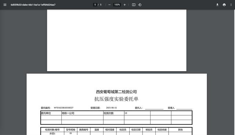Zoom in with the plus icon
This screenshot has width=235, height=135.
tap(124, 5)
